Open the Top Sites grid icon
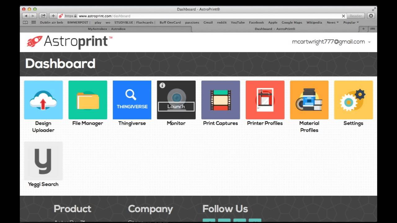Screen dimensions: 397x223 pos(33,23)
